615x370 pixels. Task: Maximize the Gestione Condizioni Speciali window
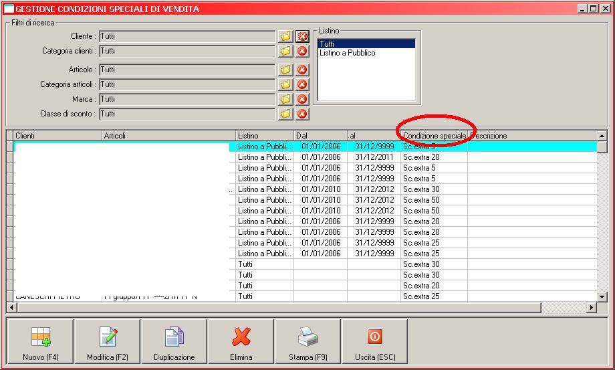[x=594, y=8]
